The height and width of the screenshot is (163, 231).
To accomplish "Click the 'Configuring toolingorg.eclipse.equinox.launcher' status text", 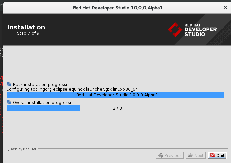I will click(72, 89).
